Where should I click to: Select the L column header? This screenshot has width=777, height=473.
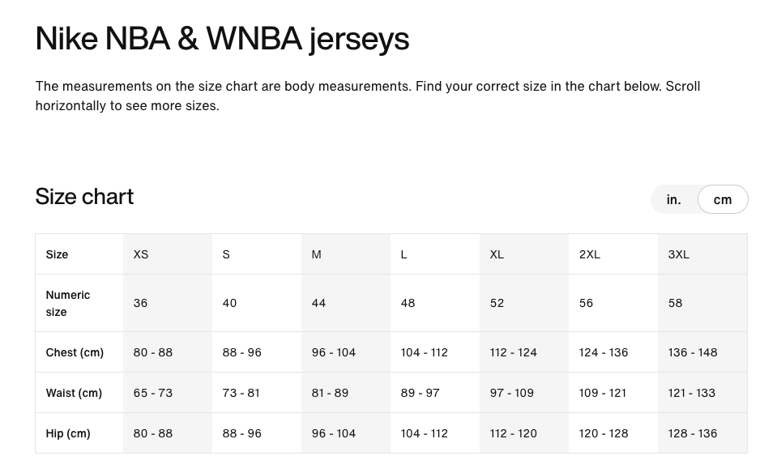(403, 254)
